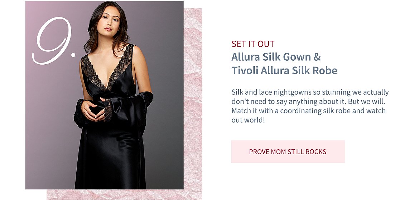Click the text line ending But we will.
This screenshot has width=419, height=220.
[308, 101]
